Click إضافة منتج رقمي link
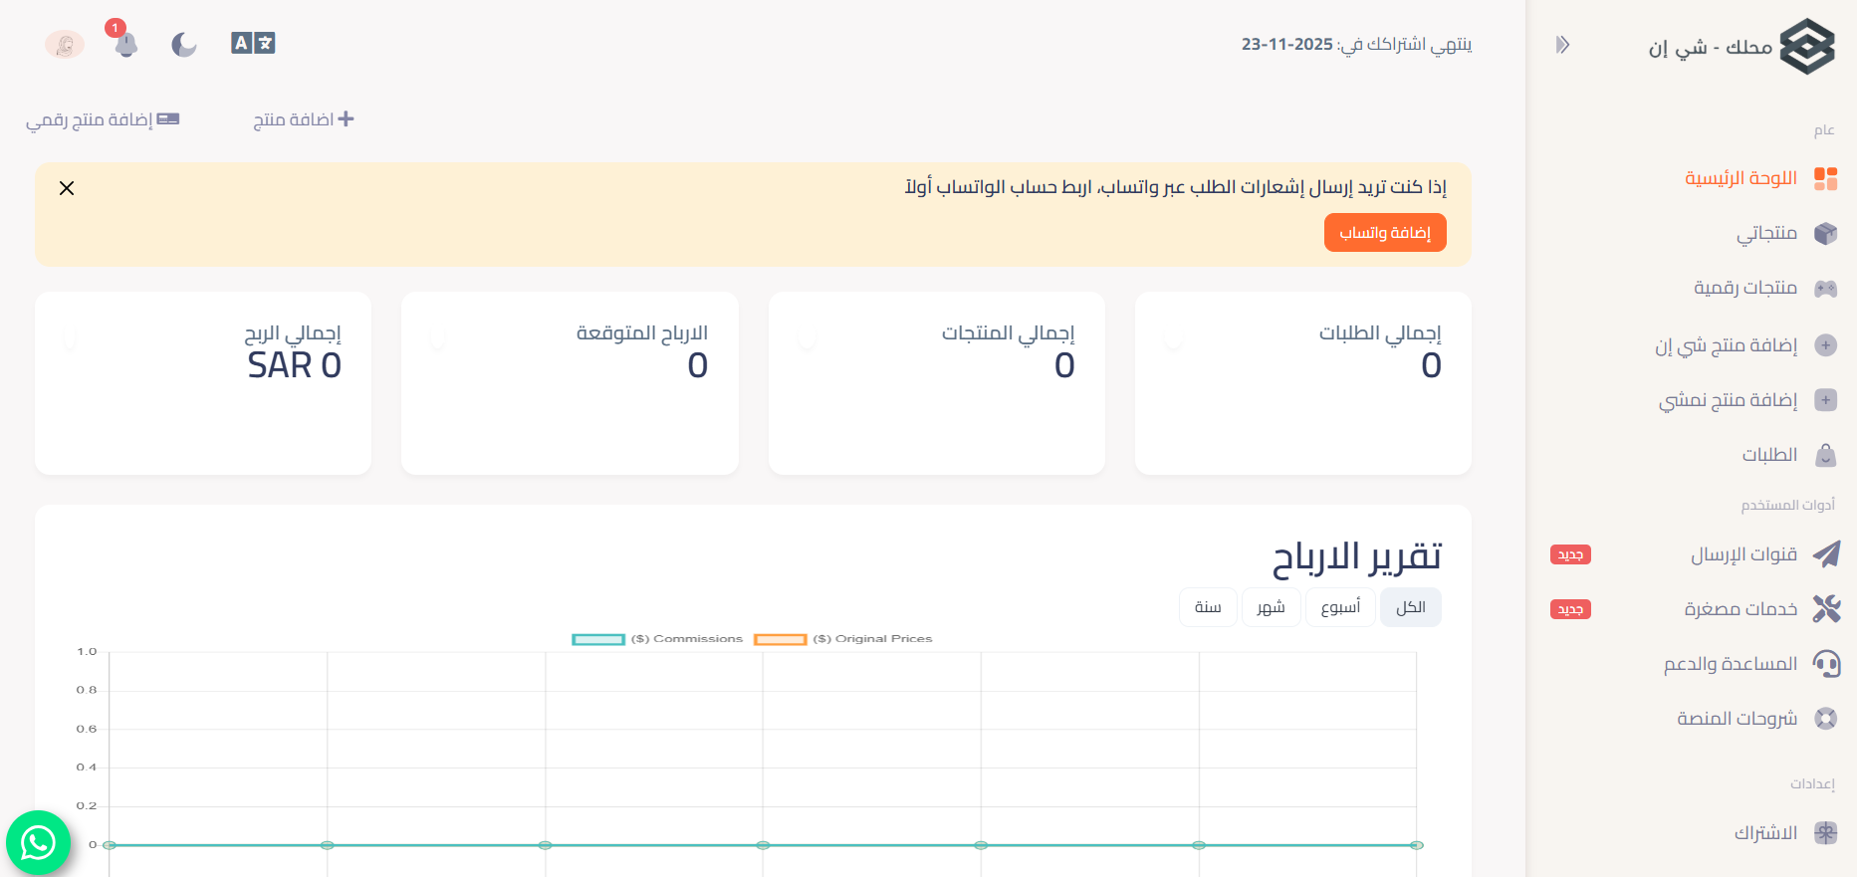1857x877 pixels. pos(103,119)
